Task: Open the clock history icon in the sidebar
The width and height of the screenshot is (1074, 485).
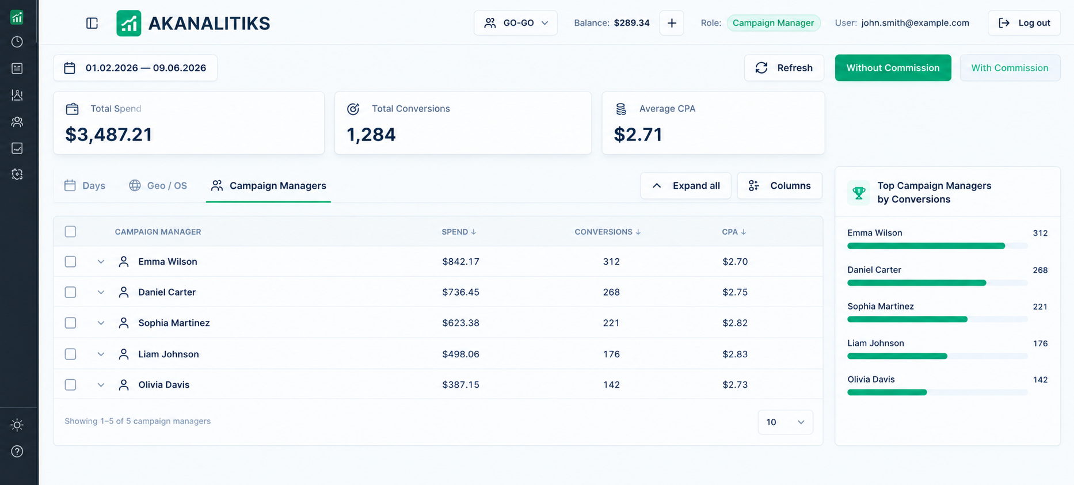Action: coord(17,42)
